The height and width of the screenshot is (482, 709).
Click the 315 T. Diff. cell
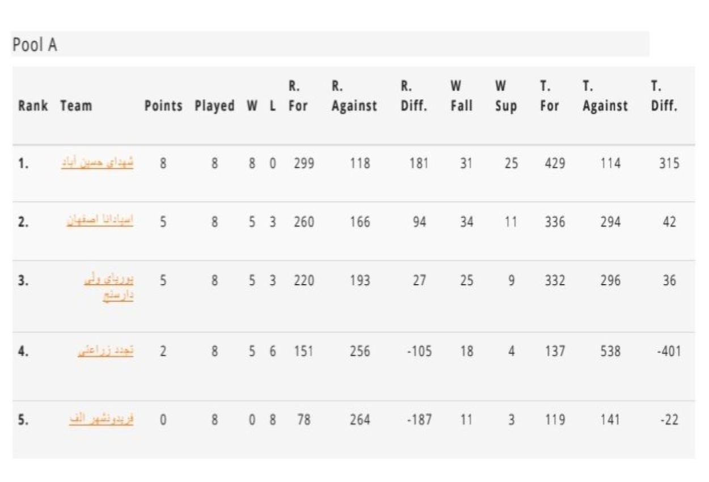tap(669, 164)
